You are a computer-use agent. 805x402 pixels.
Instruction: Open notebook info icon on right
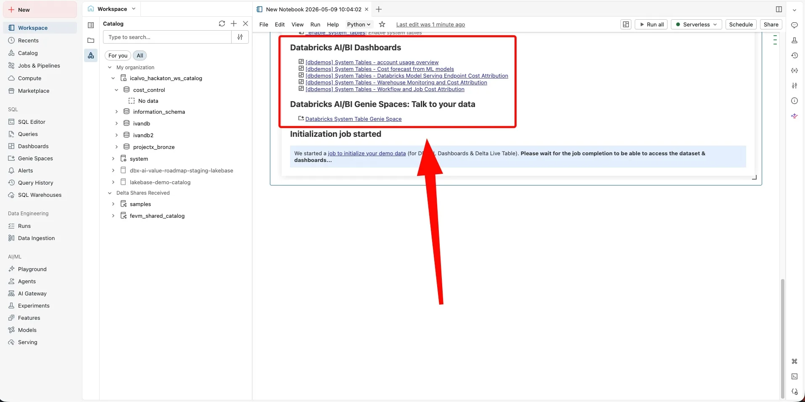(794, 101)
